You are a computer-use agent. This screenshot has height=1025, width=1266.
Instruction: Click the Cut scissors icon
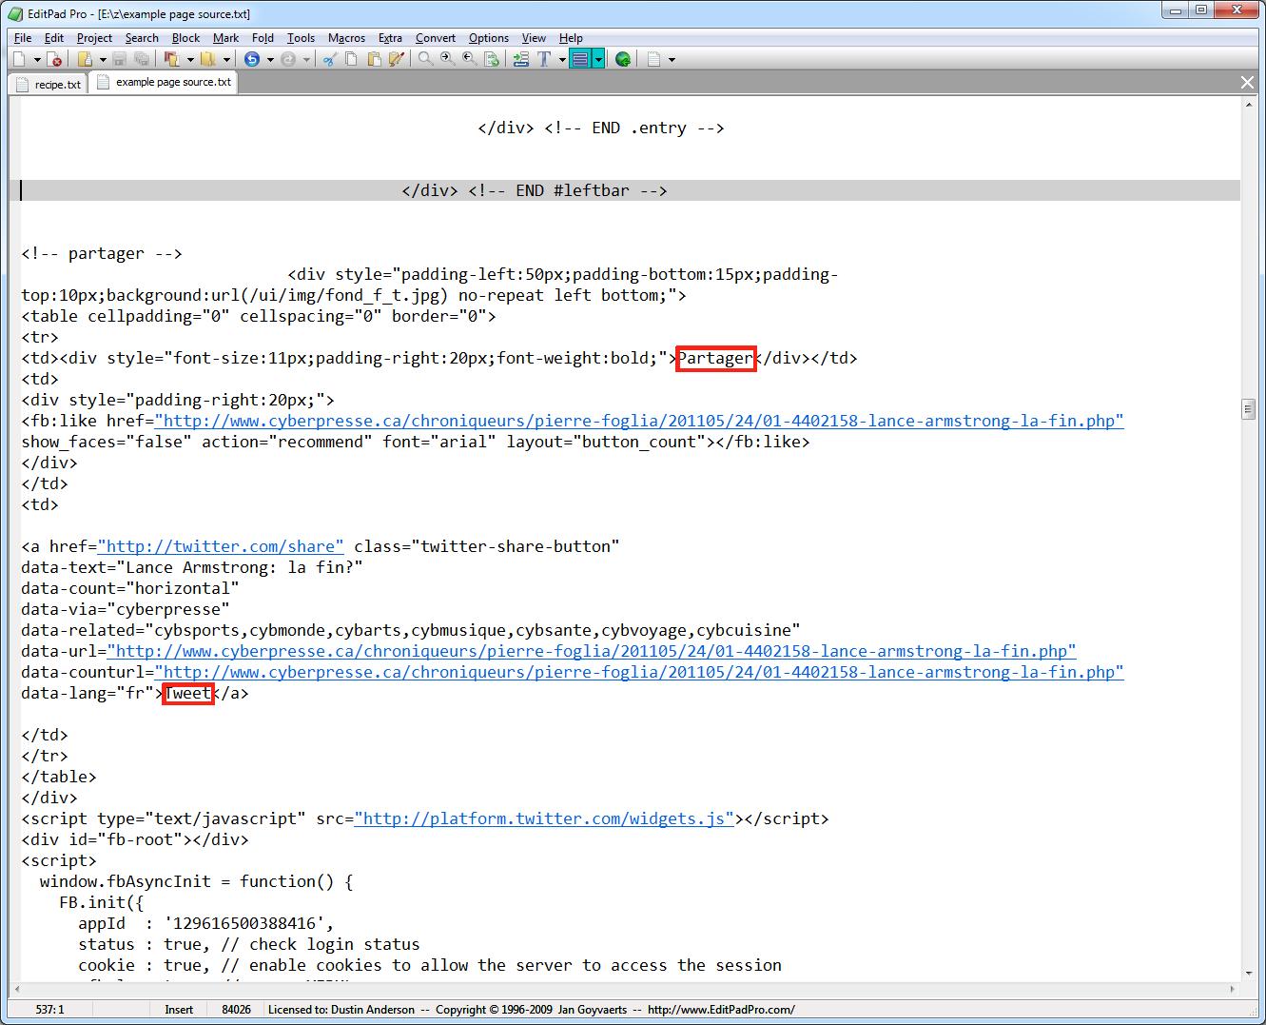tap(329, 59)
